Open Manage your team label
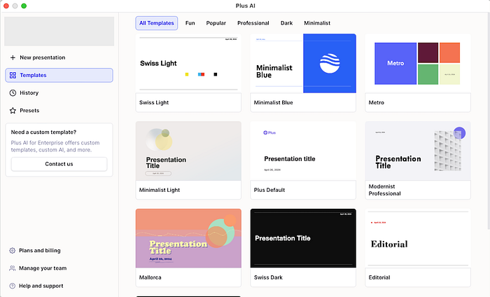Screen dimensions: 490x297 43,268
